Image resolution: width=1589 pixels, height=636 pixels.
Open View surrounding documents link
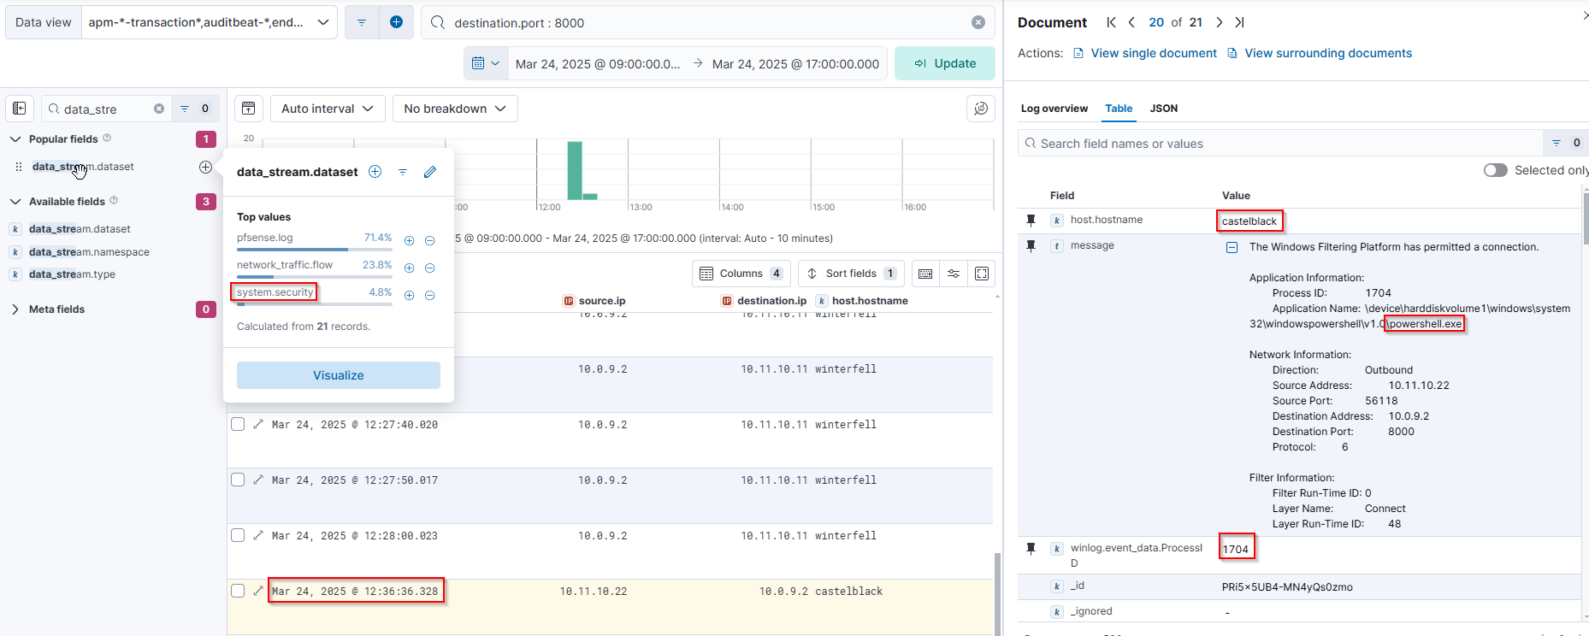point(1320,53)
